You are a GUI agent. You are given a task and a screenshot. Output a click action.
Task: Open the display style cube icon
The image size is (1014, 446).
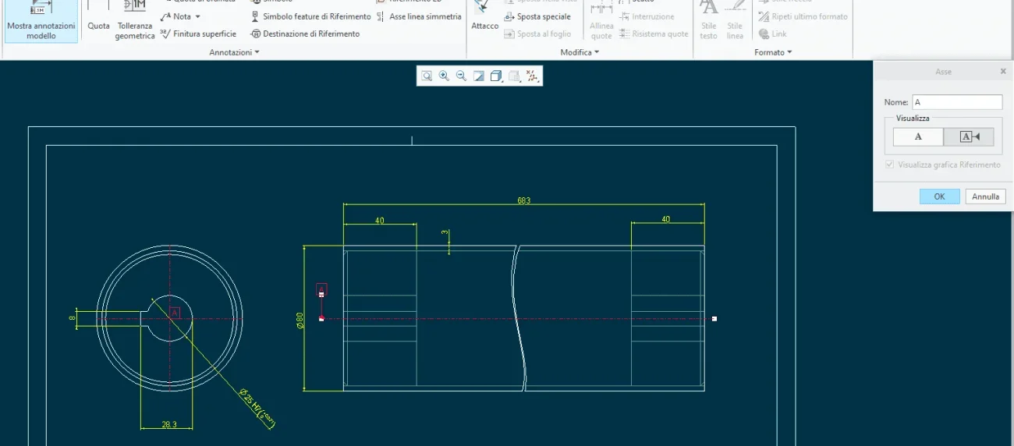496,76
